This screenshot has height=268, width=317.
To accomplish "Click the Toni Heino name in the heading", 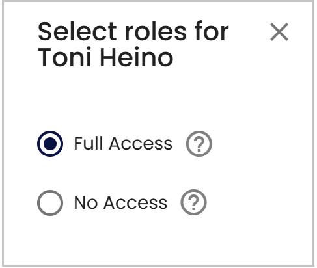I will pyautogui.click(x=105, y=57).
